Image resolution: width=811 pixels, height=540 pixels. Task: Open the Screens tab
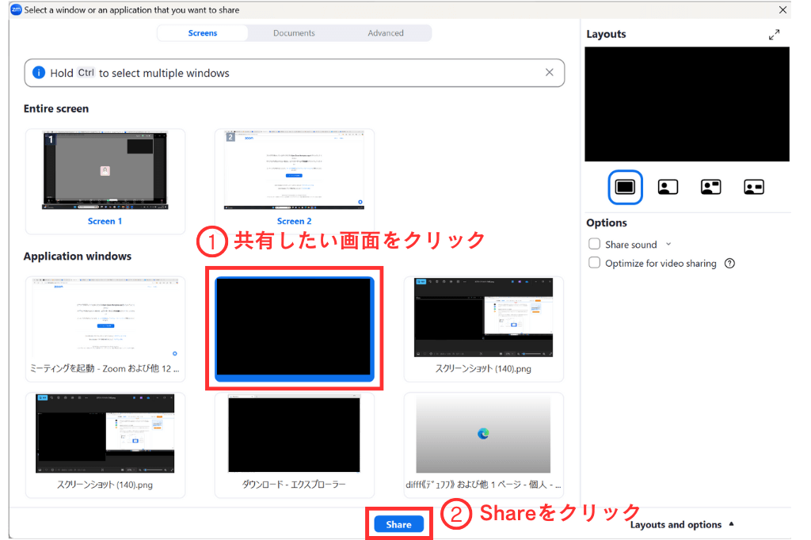tap(203, 33)
